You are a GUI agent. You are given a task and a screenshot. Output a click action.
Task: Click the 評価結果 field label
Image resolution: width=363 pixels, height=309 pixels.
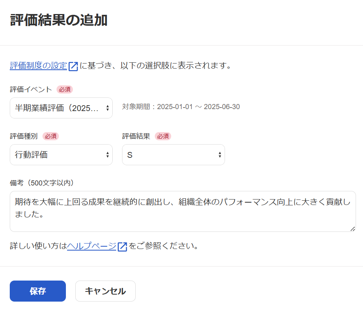pyautogui.click(x=136, y=136)
